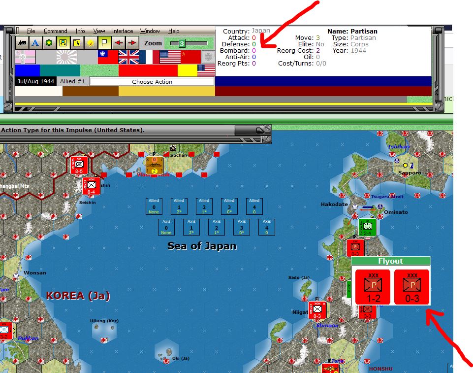The image size is (473, 373).
Task: Click the Allied 0 None sea box
Action: pyautogui.click(x=154, y=206)
